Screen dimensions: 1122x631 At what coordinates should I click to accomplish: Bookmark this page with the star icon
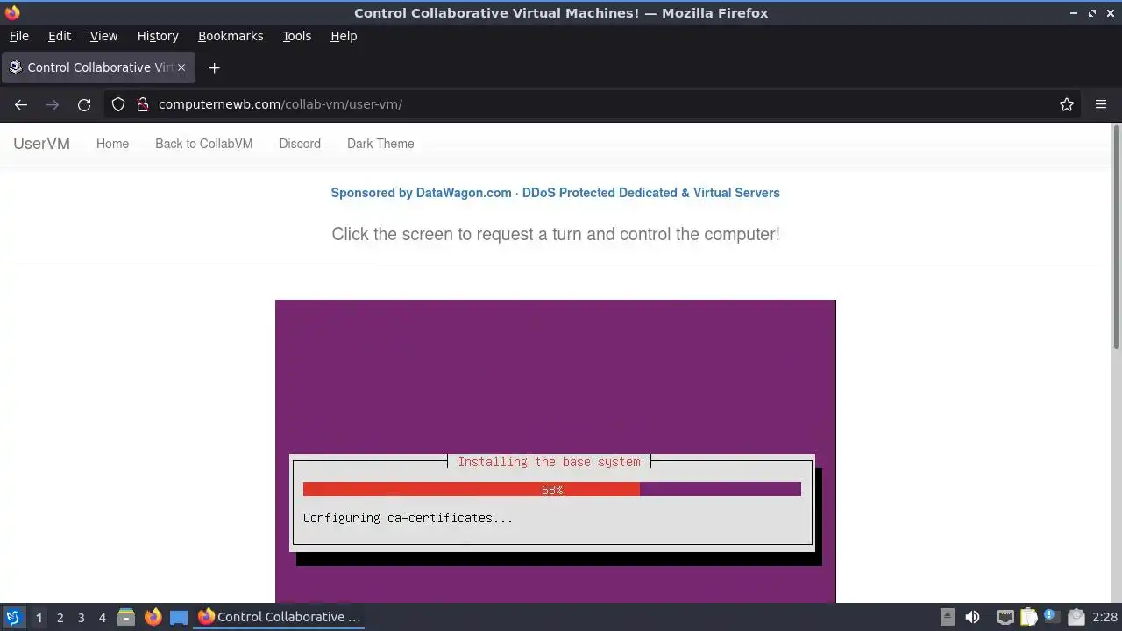click(1067, 104)
